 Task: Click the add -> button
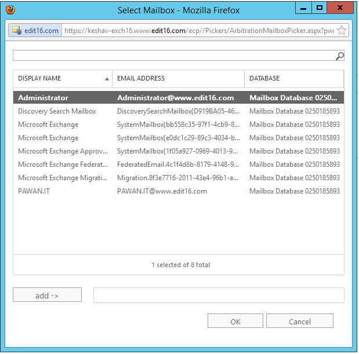[47, 295]
